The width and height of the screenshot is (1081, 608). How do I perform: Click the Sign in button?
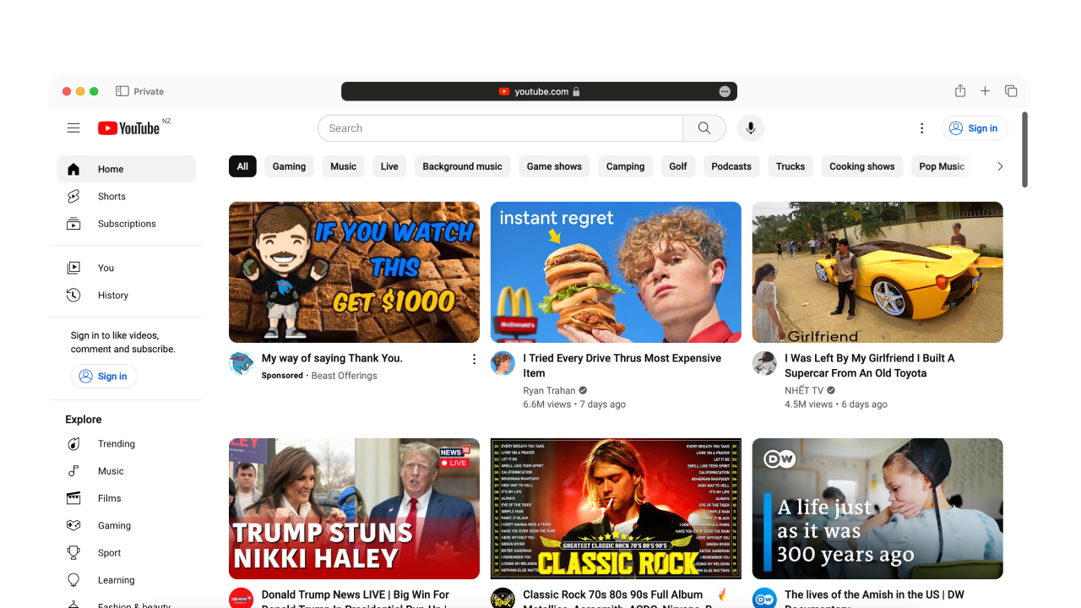click(975, 128)
